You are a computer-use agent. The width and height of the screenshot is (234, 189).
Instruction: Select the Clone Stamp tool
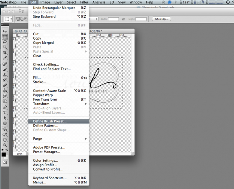[5, 74]
